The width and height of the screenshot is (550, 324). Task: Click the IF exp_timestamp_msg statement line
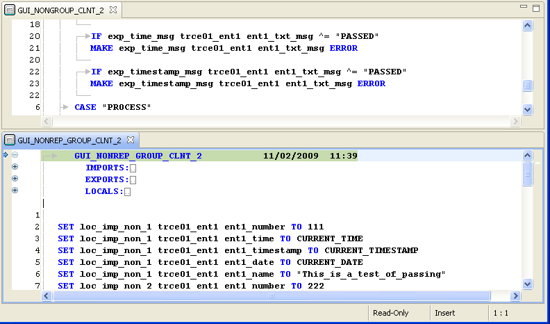[249, 72]
